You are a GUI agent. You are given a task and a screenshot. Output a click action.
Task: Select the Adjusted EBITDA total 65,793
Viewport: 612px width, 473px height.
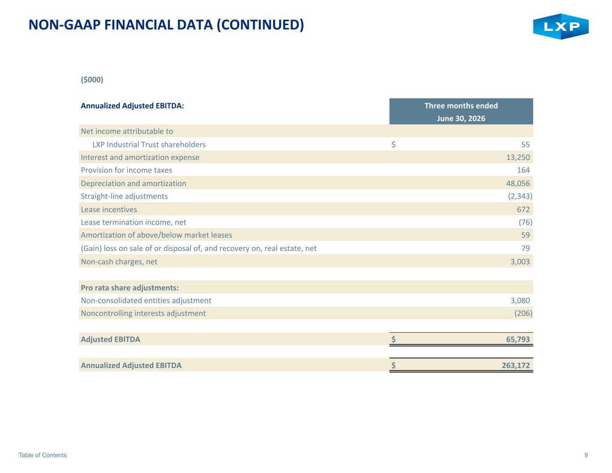pos(518,339)
